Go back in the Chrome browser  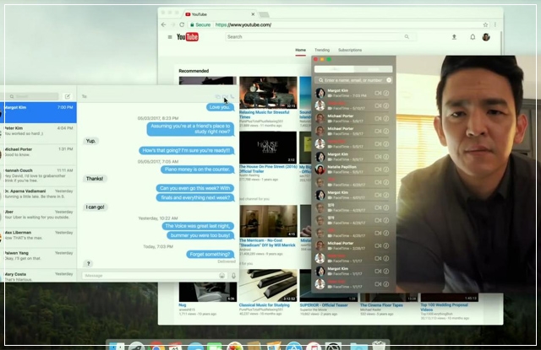point(163,24)
